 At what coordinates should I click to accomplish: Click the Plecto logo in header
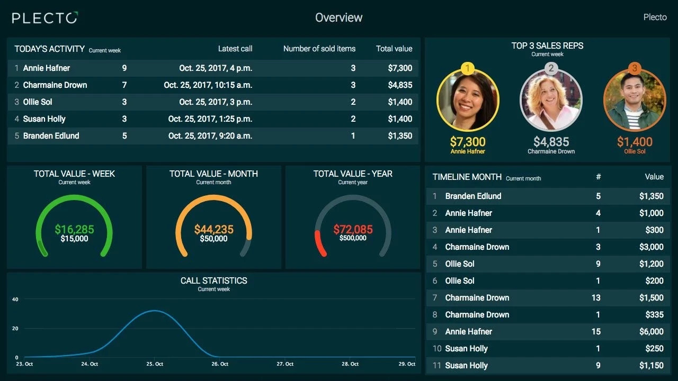pyautogui.click(x=45, y=18)
